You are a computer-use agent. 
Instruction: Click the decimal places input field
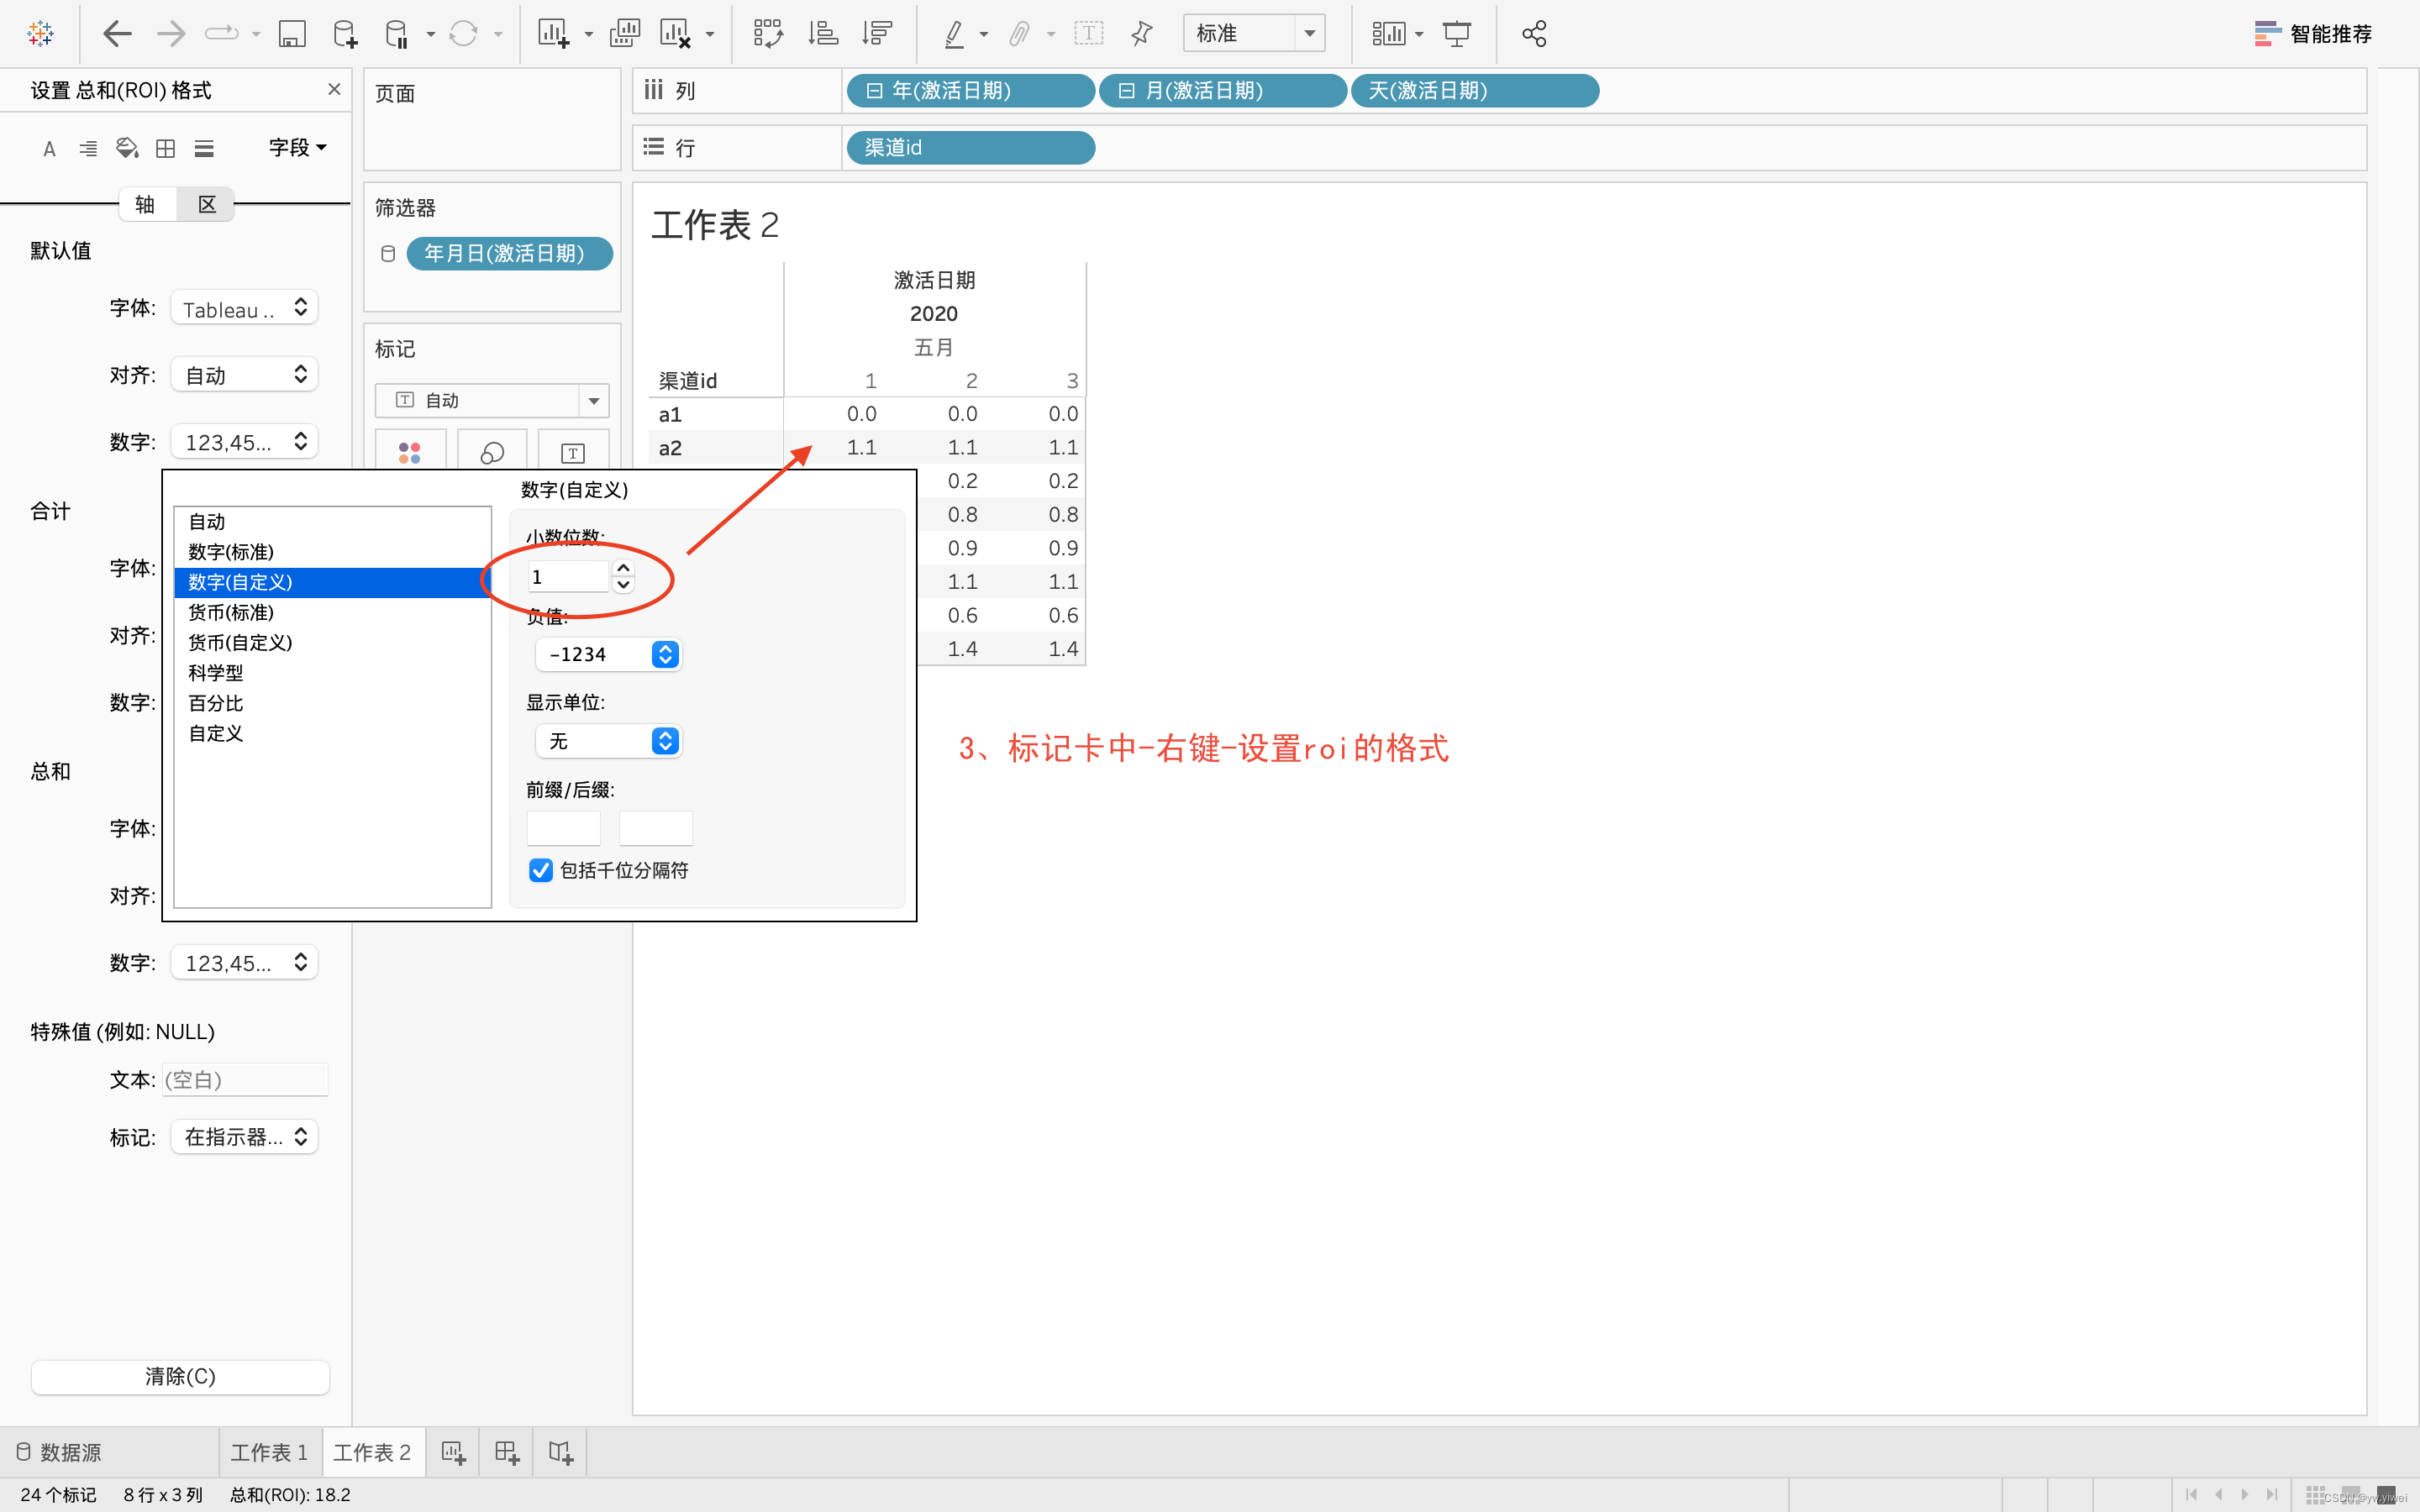click(x=567, y=577)
